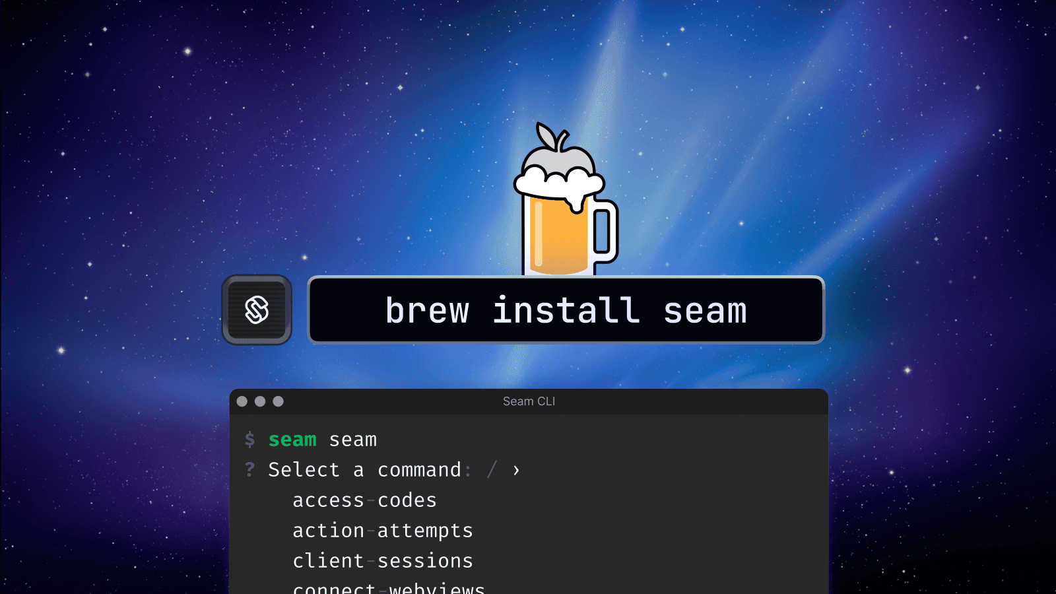Click the Seam logo app icon
1056x594 pixels.
click(x=257, y=310)
